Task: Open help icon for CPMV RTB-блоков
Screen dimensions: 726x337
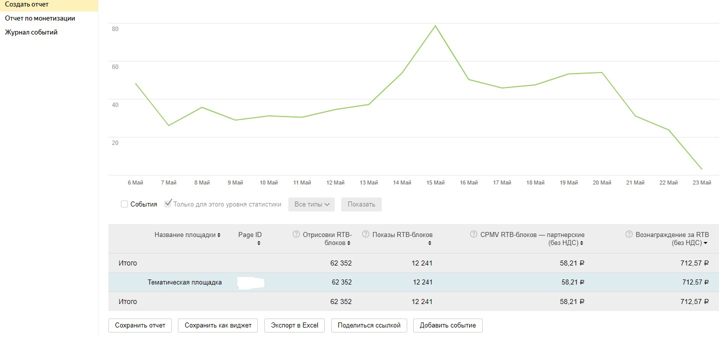Action: pyautogui.click(x=474, y=234)
